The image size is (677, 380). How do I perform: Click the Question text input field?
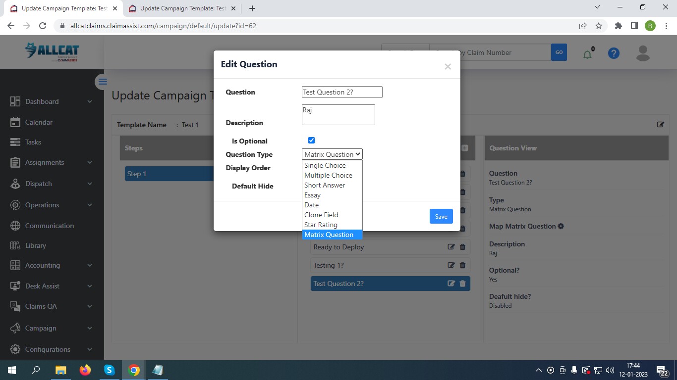[x=342, y=92]
